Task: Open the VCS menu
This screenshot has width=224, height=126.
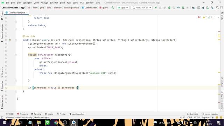Action: click(82, 2)
